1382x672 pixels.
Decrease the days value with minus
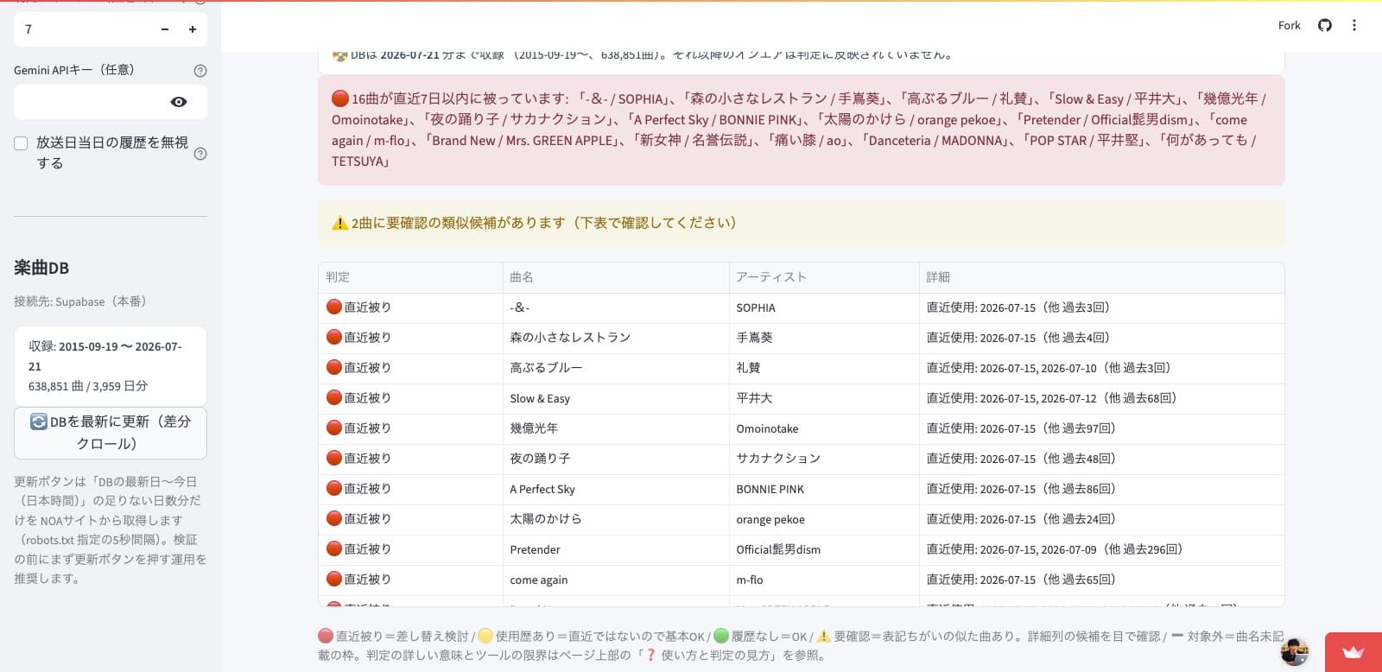point(165,29)
